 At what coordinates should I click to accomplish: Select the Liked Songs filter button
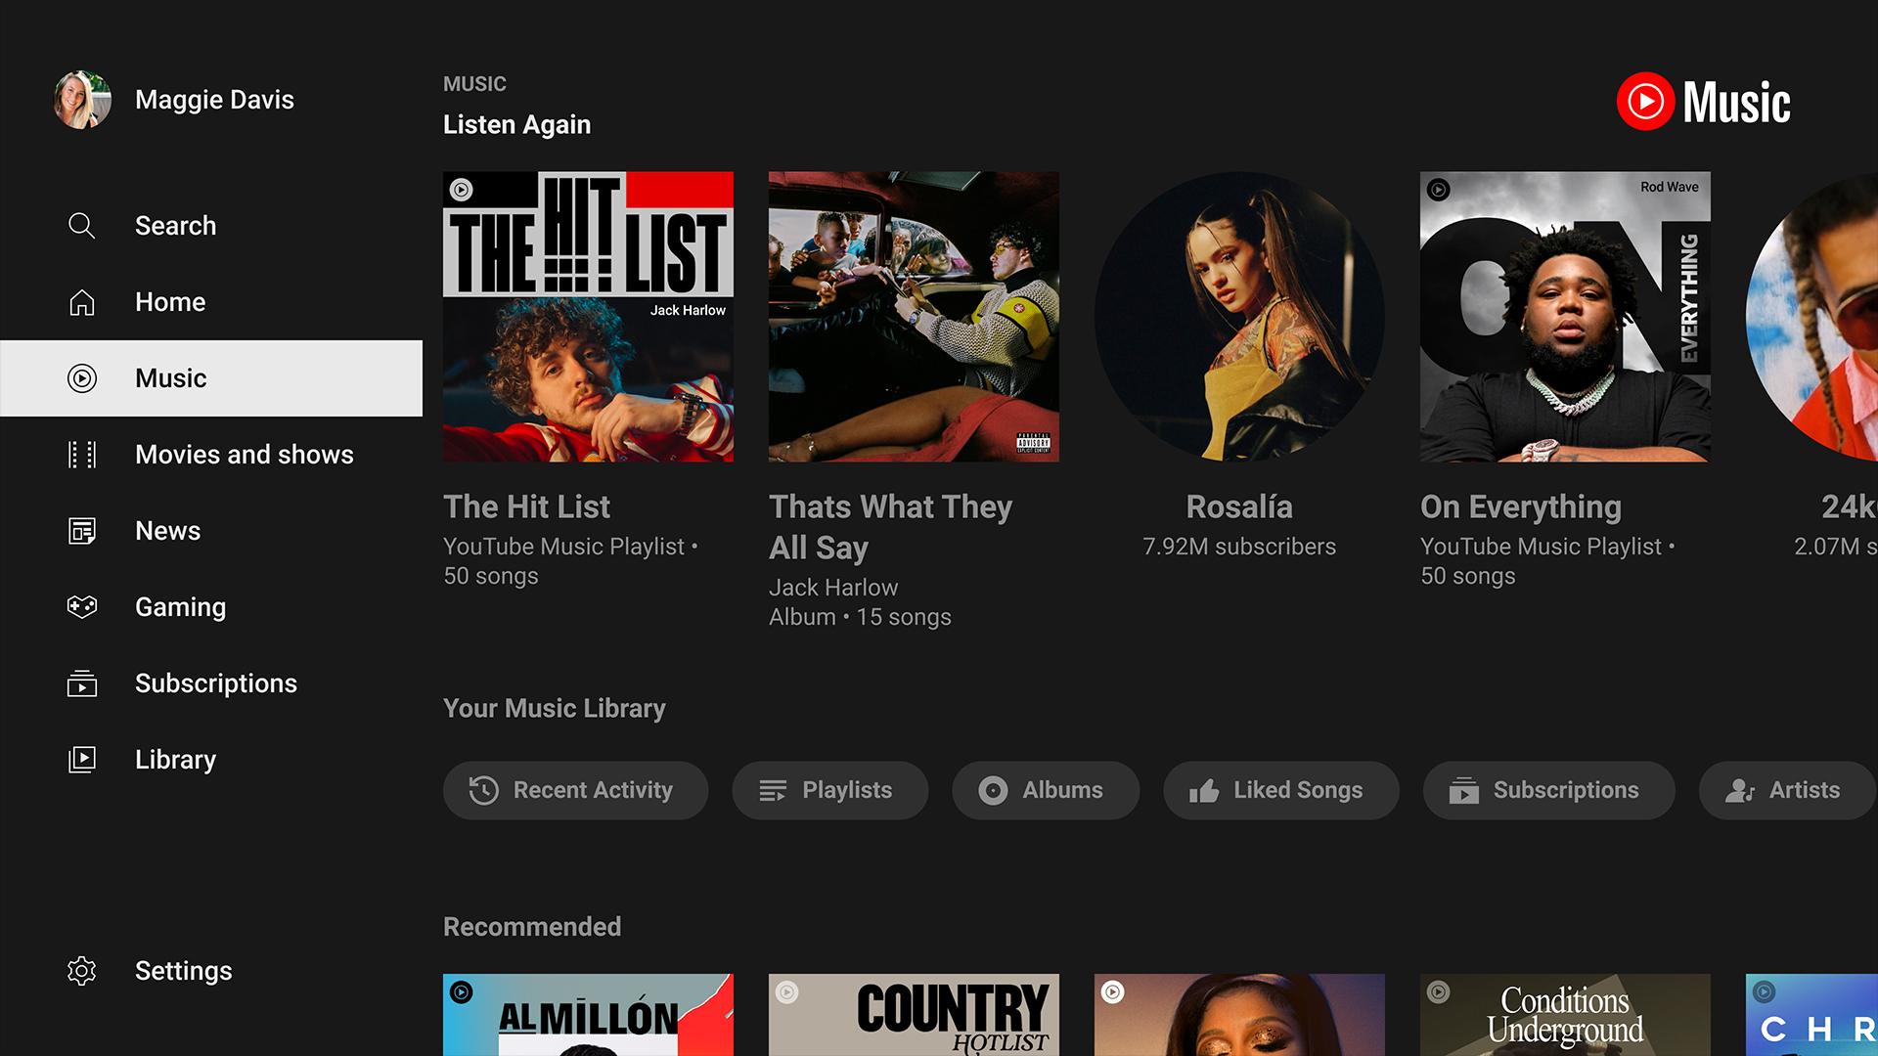(x=1278, y=789)
